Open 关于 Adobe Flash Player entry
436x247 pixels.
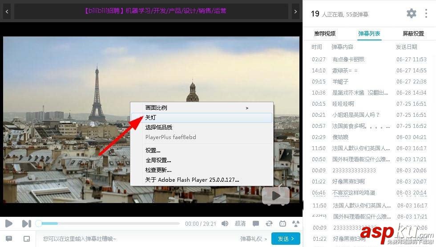[202, 180]
